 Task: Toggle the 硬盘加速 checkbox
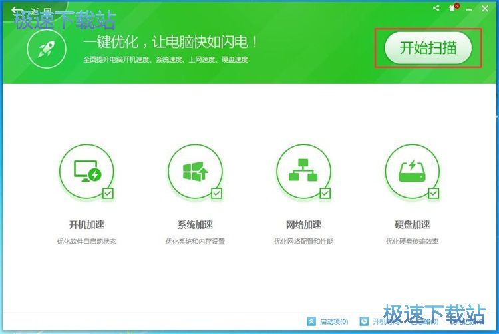433,194
